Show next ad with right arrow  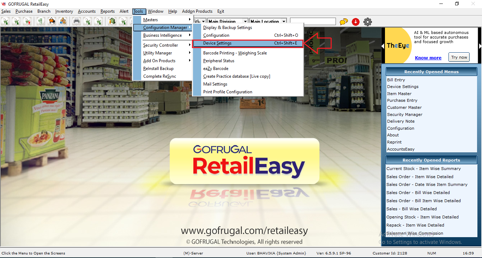click(480, 46)
